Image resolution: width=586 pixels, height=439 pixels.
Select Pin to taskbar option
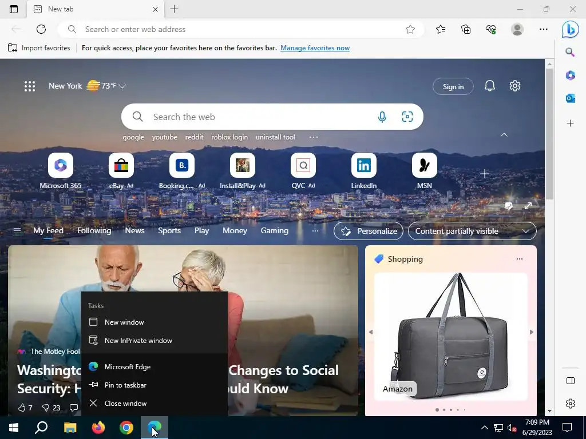click(155, 385)
